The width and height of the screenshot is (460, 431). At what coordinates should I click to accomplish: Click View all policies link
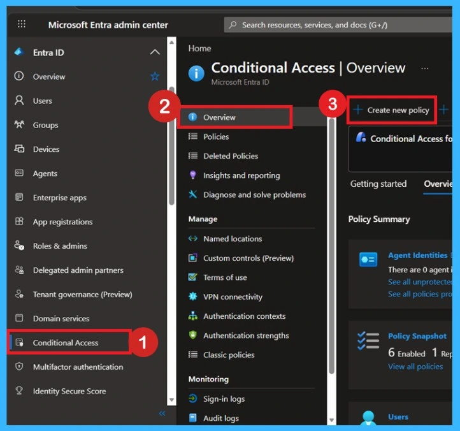point(415,367)
